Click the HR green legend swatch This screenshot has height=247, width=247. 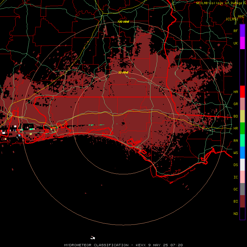coord(242,128)
